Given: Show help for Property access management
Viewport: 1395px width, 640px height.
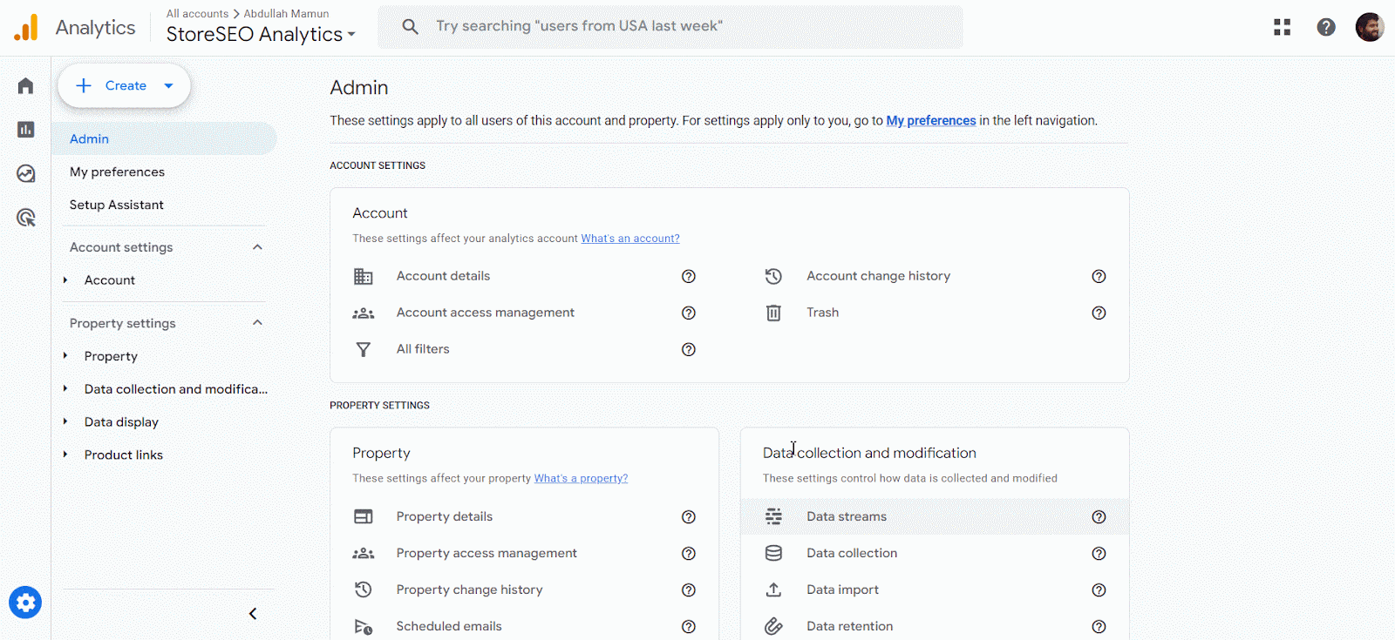Looking at the screenshot, I should coord(689,553).
